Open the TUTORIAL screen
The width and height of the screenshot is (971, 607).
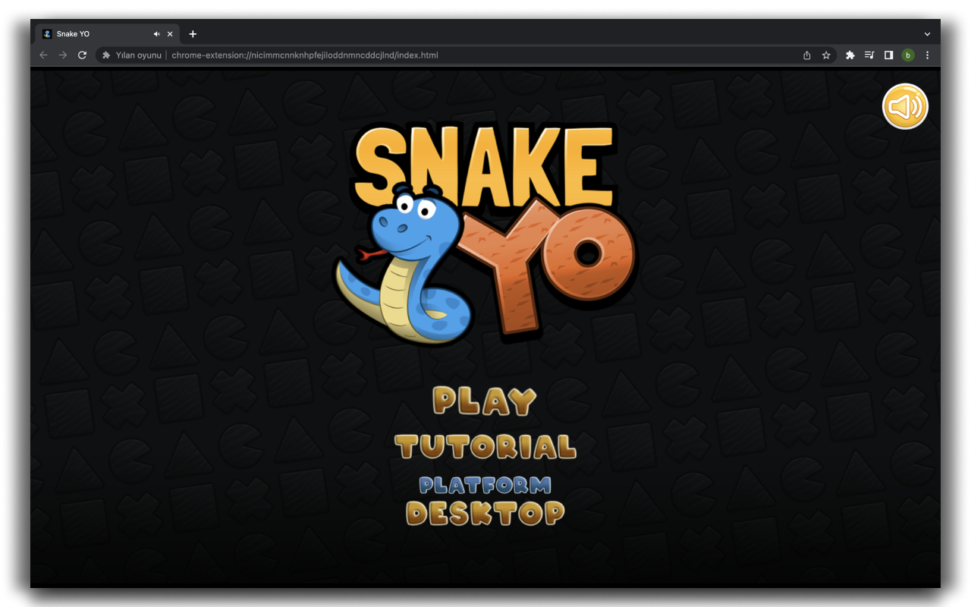[x=485, y=446]
